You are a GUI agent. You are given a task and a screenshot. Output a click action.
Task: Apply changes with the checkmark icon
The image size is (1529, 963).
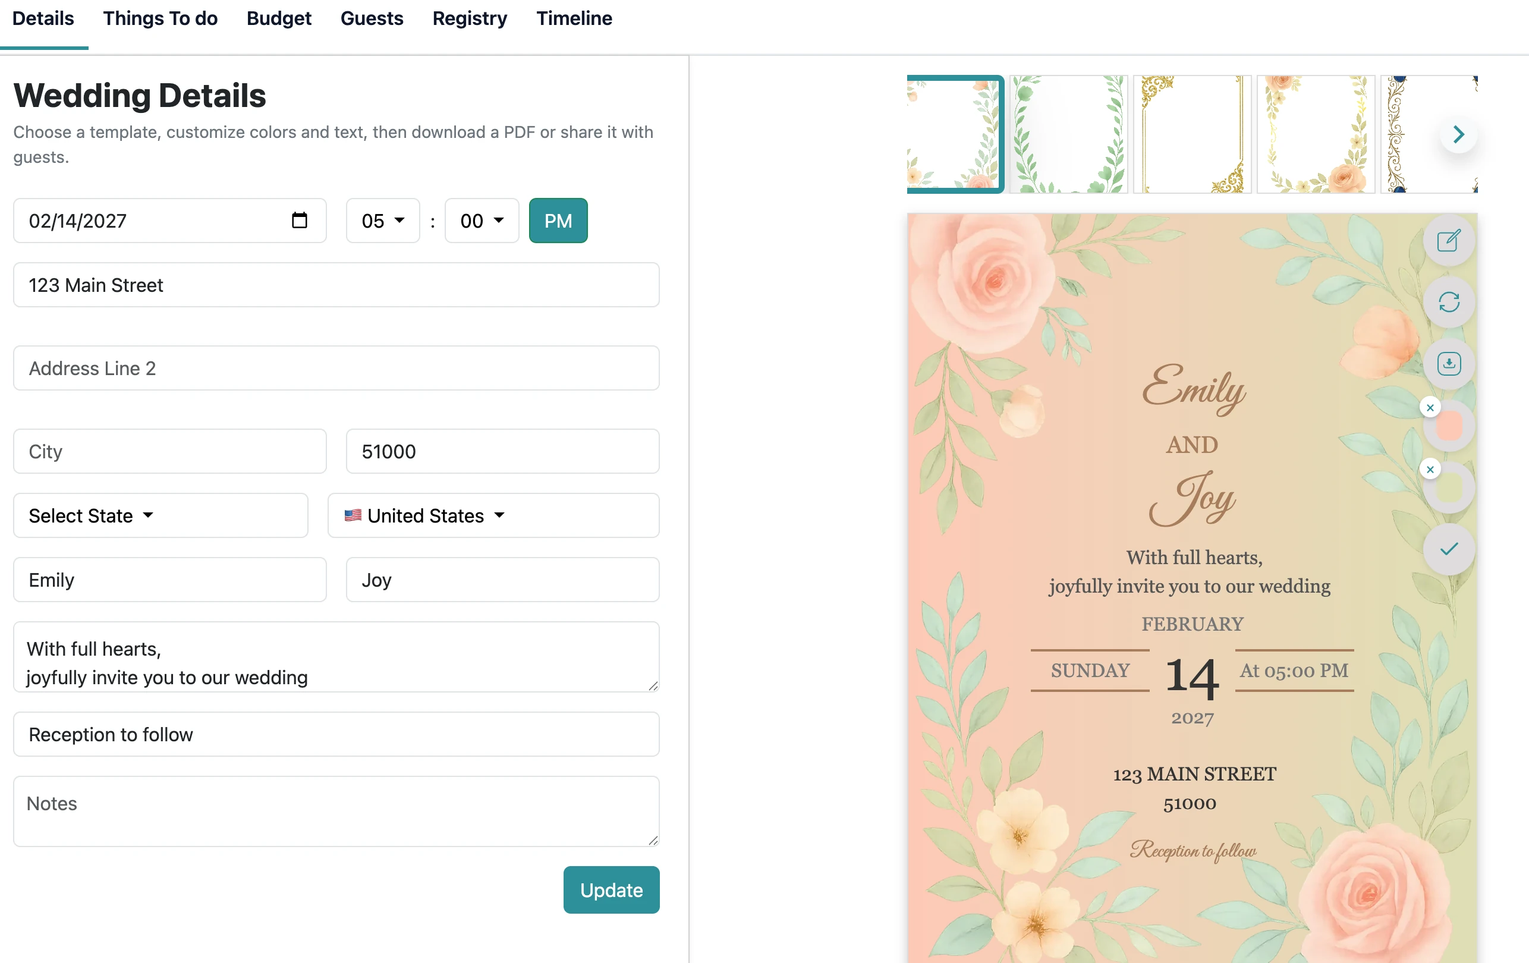(x=1448, y=549)
